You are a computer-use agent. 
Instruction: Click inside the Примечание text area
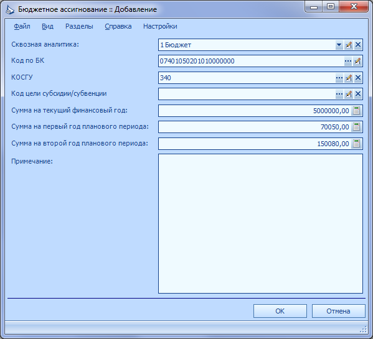pos(260,223)
